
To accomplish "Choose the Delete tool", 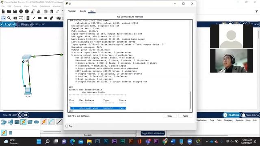I will point(15,18).
